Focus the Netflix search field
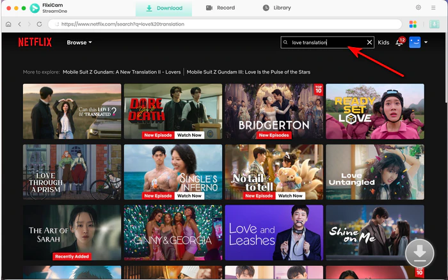 coord(327,43)
